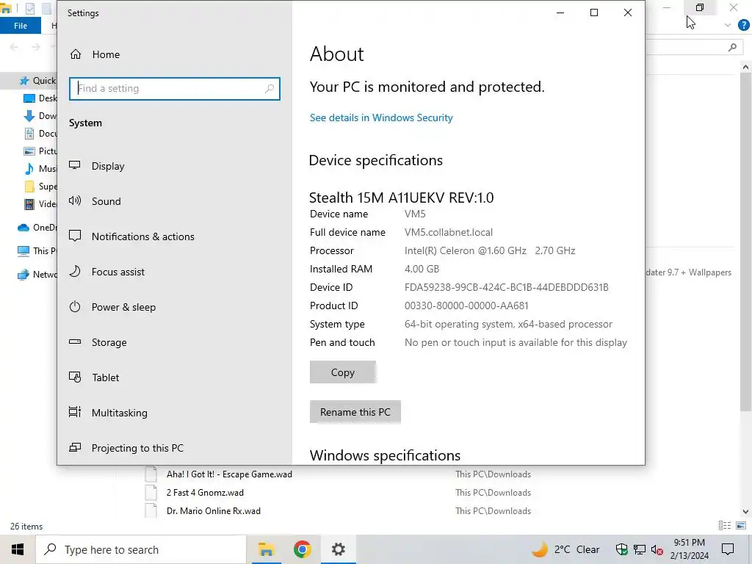Switch File Explorer to details view icon
The width and height of the screenshot is (752, 564).
tap(725, 526)
